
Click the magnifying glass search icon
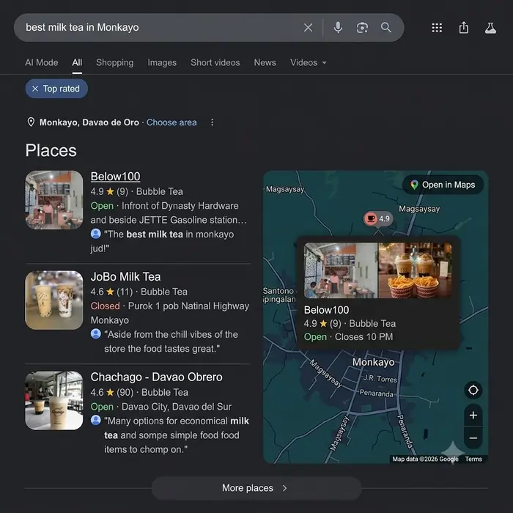coord(386,28)
